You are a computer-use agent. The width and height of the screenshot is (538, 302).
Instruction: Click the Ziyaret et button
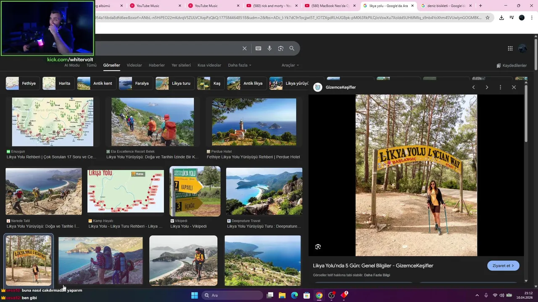[x=503, y=266]
